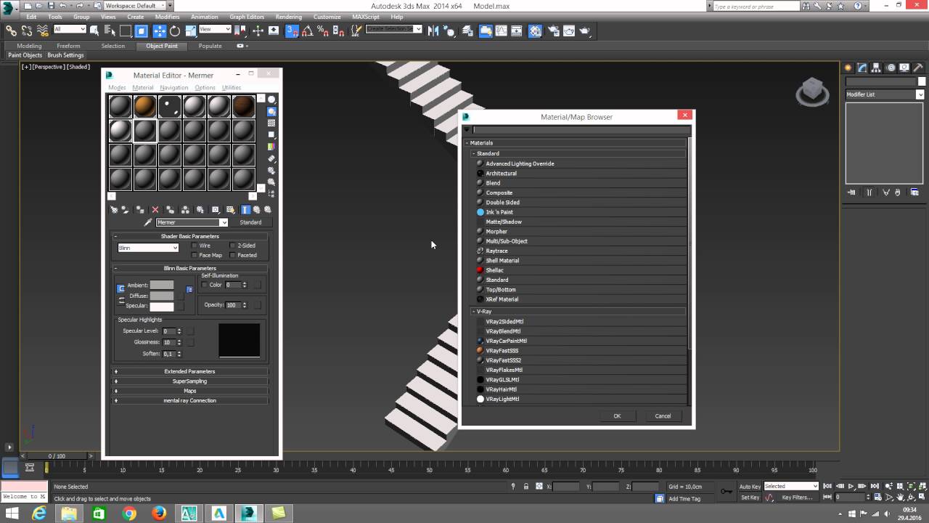Click the Brush Settings button
929x523 pixels.
pos(65,55)
